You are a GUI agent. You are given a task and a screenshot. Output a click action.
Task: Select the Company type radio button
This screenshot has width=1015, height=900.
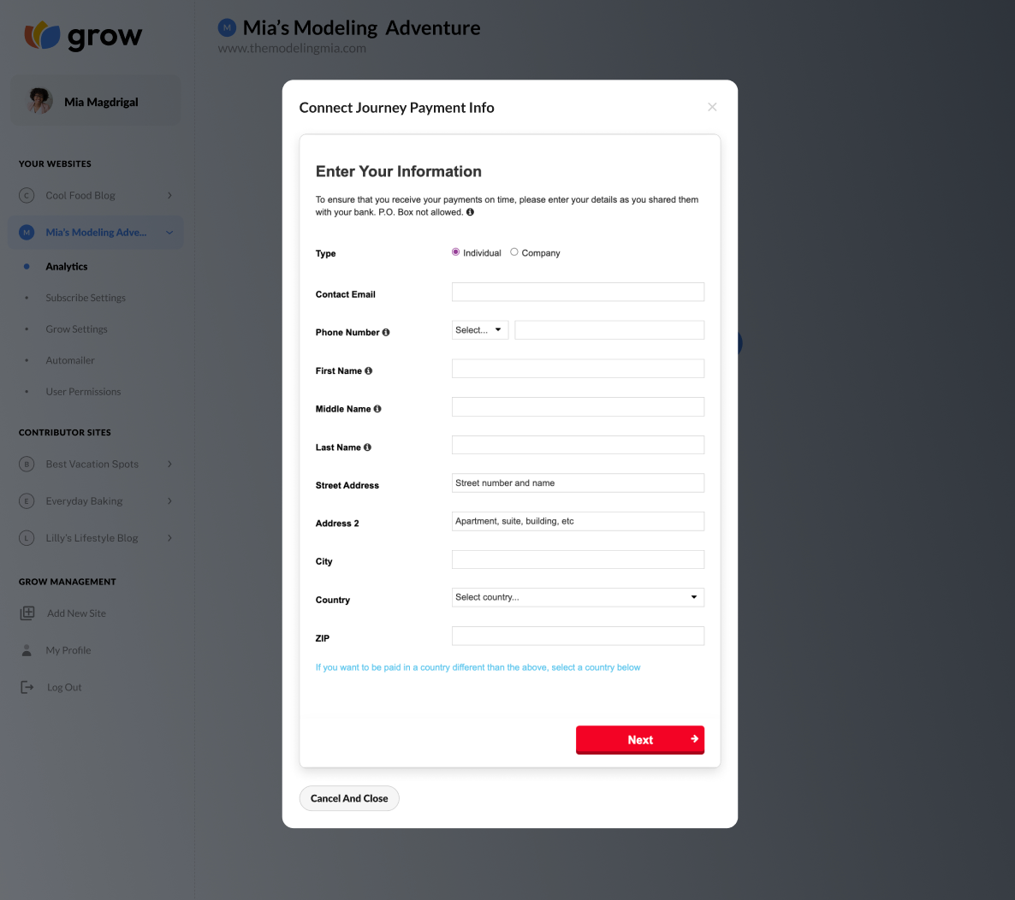tap(514, 252)
